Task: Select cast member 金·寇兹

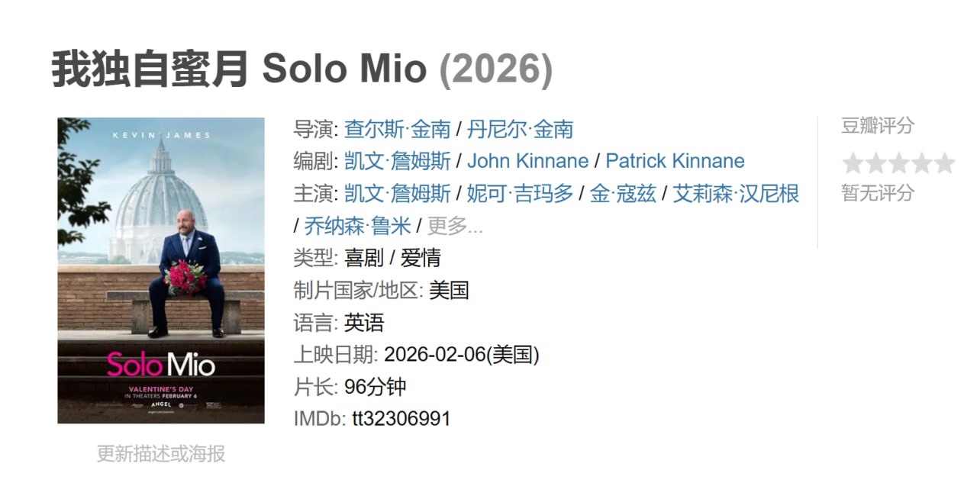Action: (623, 194)
